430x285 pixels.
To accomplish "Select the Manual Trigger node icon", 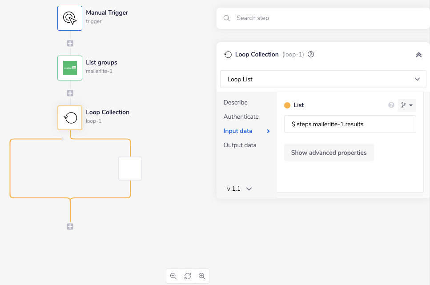I will 70,18.
